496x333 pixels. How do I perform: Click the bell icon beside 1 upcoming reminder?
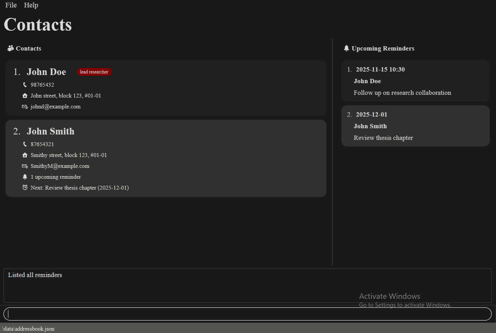click(25, 177)
